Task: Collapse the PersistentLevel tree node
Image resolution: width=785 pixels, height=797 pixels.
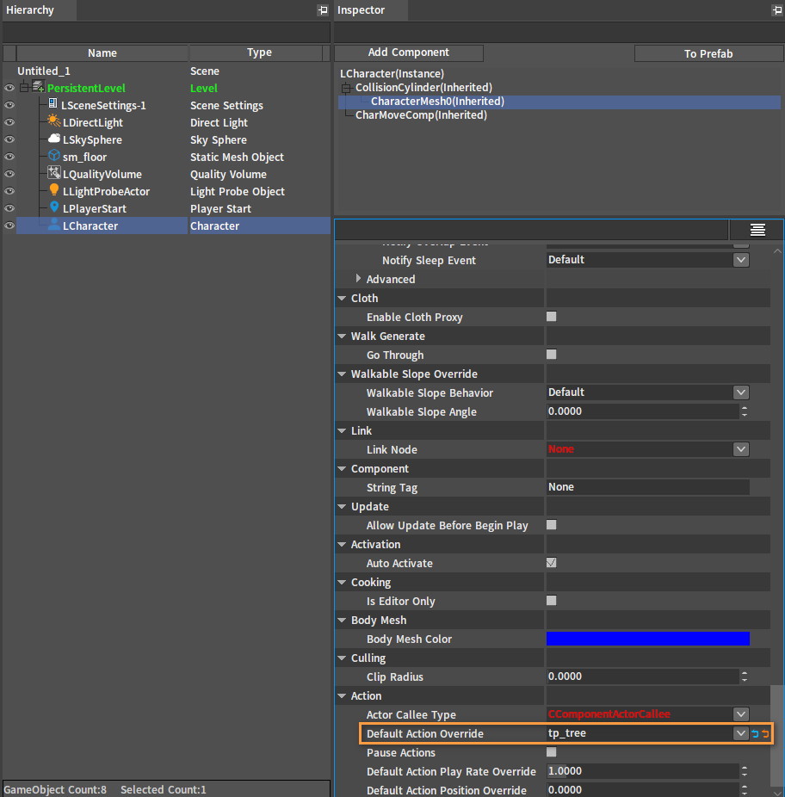Action: pyautogui.click(x=24, y=88)
